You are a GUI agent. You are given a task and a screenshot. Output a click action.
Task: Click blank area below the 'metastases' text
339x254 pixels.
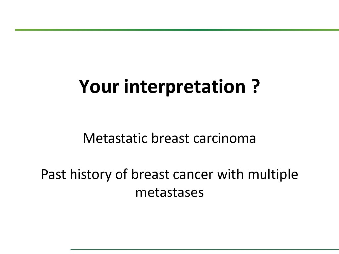pos(169,222)
